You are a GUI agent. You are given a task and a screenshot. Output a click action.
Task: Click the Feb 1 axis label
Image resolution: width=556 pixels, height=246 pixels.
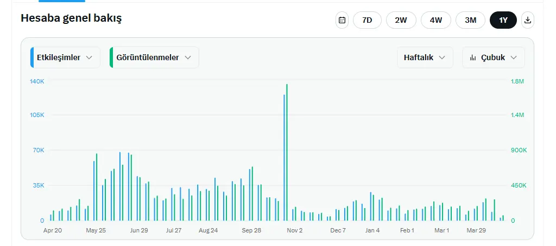(x=407, y=230)
